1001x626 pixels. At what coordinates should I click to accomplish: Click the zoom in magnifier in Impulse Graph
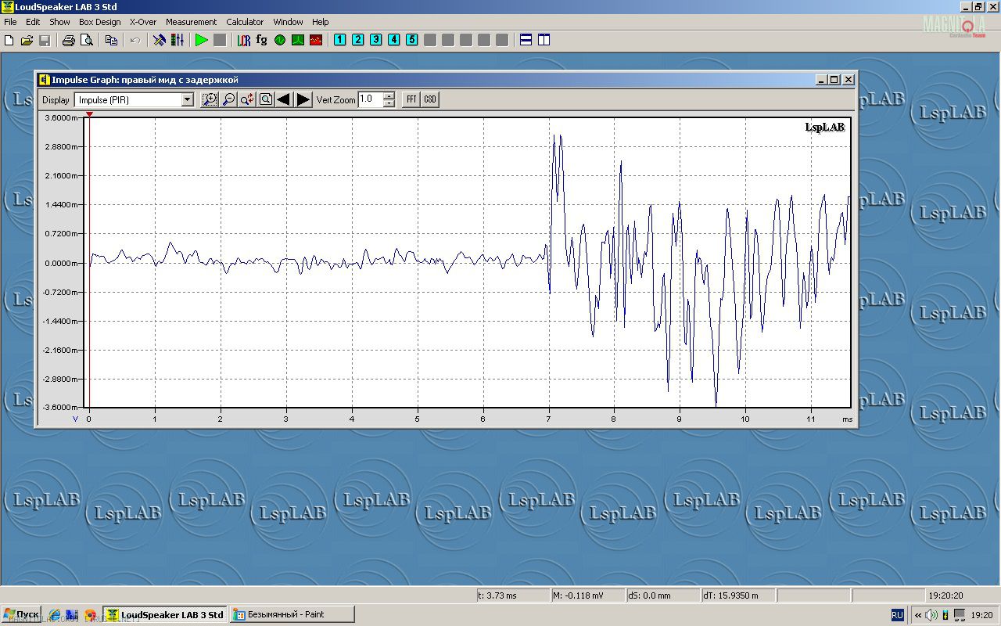210,99
